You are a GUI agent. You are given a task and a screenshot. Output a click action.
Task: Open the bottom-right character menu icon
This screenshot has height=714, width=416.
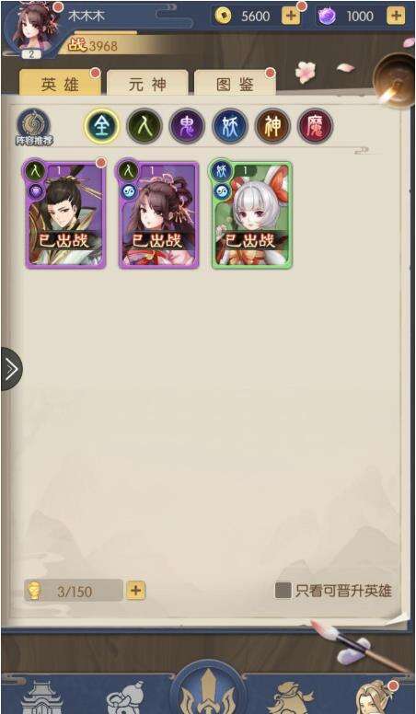[375, 697]
